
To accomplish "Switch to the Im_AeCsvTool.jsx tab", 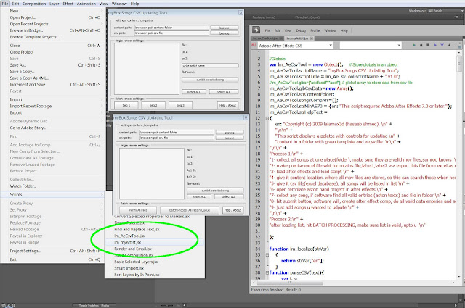I will (x=266, y=38).
